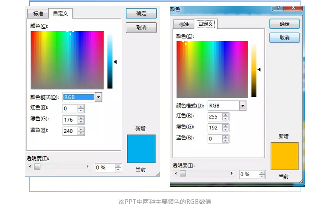Click luminance arrow marker in right dialog

point(259,69)
